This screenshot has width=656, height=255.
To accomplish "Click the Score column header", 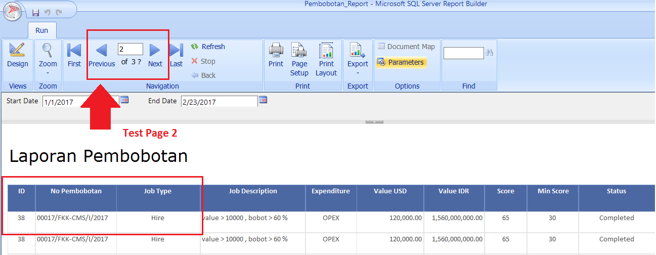I will (506, 198).
